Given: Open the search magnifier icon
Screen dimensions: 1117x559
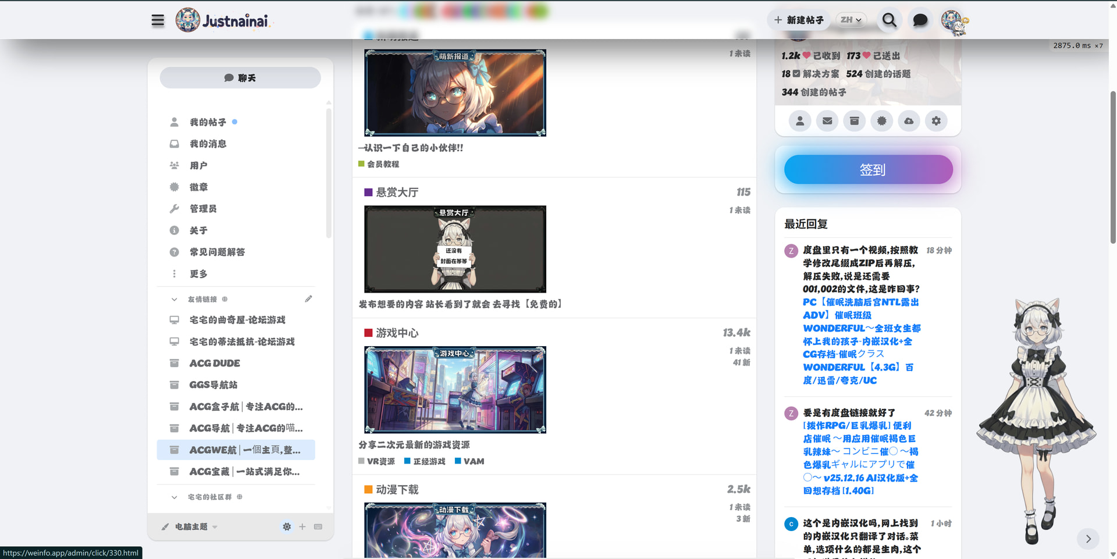Looking at the screenshot, I should (889, 20).
